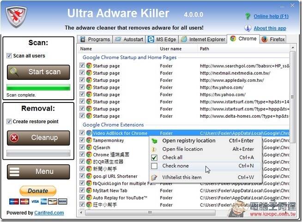
Task: Click Chrome icon next to MyStart New Tab
Action: click(89, 191)
